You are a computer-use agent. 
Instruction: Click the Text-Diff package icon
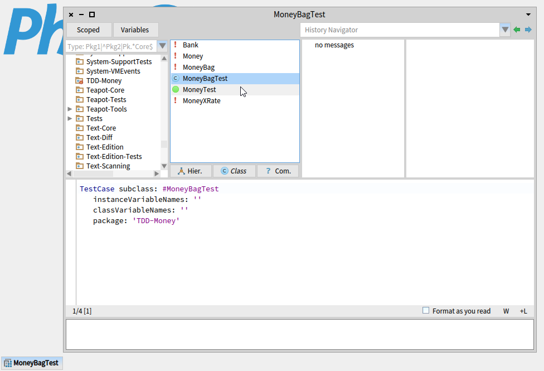coord(80,137)
